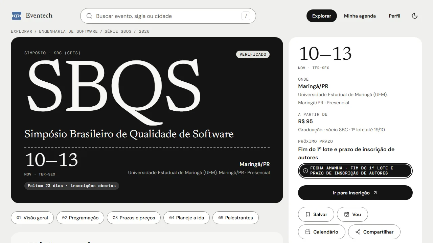Toggle dark mode with the moon icon

[x=415, y=16]
